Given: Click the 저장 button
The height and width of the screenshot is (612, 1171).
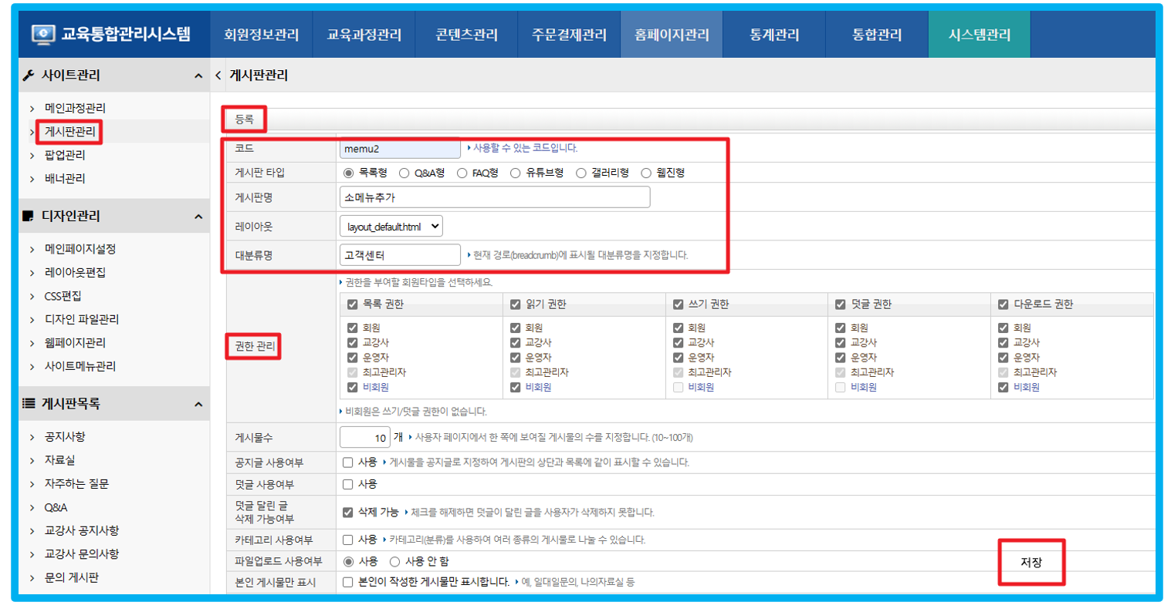Looking at the screenshot, I should pyautogui.click(x=1031, y=562).
